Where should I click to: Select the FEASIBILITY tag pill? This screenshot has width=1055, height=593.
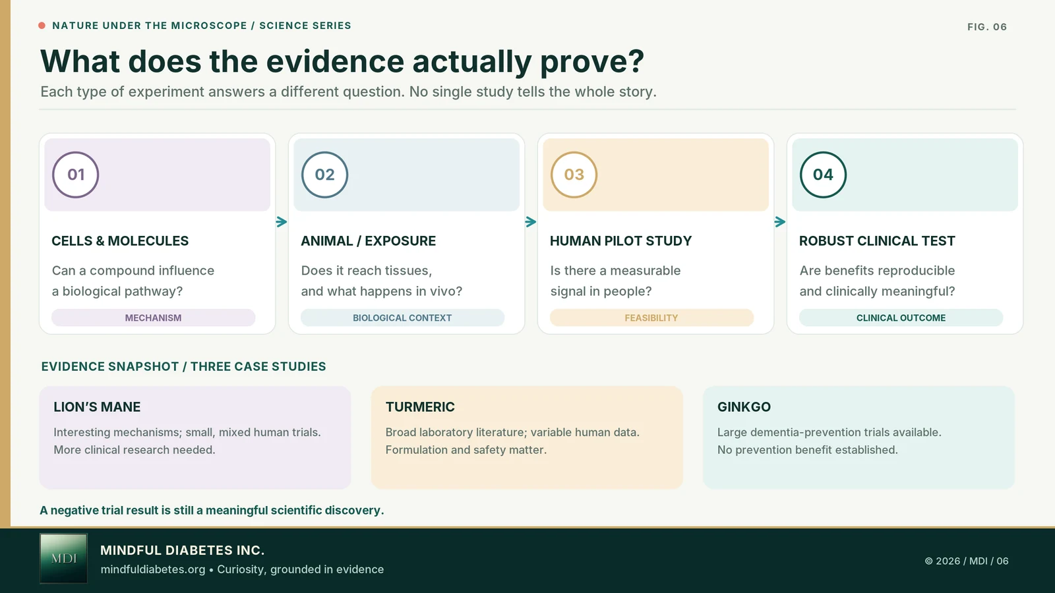click(652, 318)
